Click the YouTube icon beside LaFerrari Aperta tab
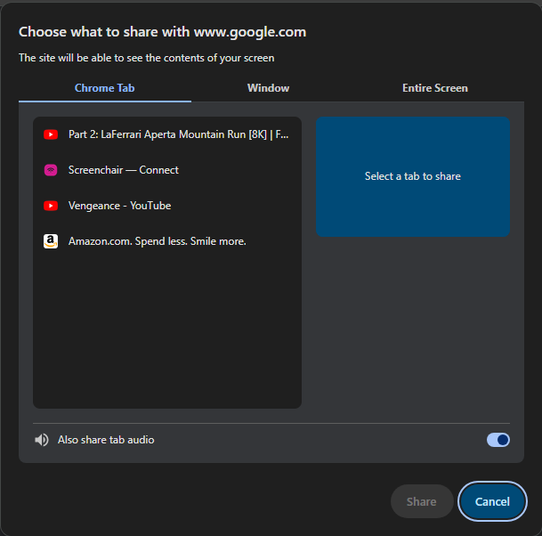The image size is (542, 536). (x=51, y=134)
